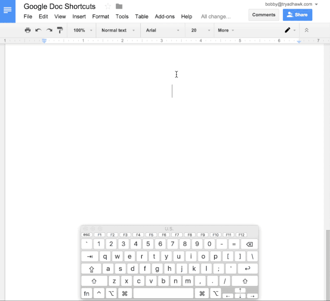Click the right arrow key
Image resolution: width=330 pixels, height=301 pixels.
point(252,296)
